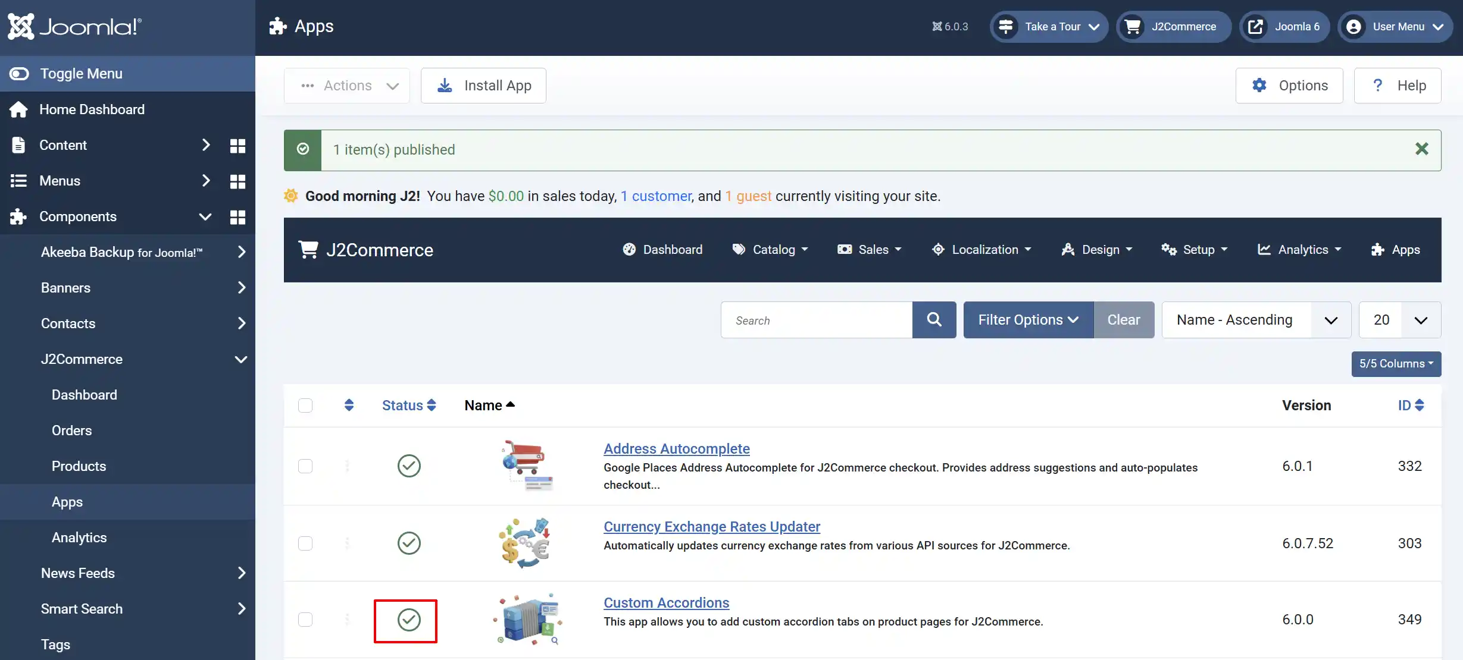1463x660 pixels.
Task: Open Analytics in the sidebar
Action: point(79,538)
